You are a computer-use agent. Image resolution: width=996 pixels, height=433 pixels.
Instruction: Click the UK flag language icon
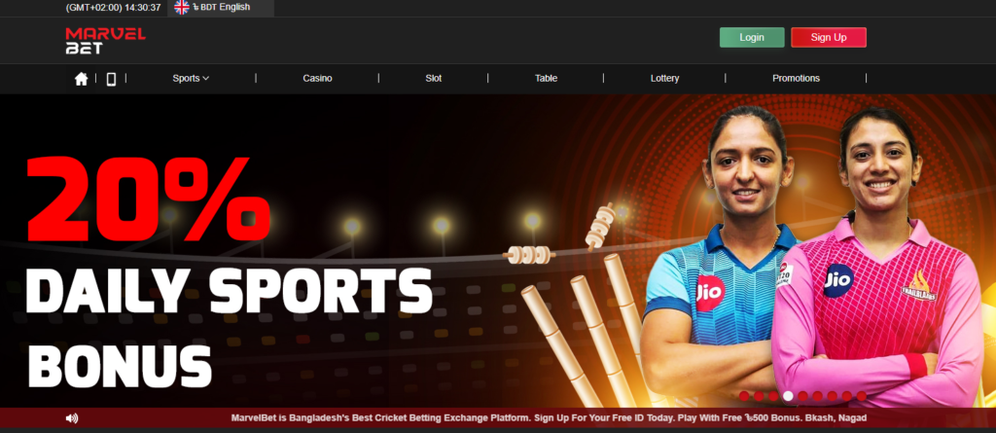click(x=182, y=8)
